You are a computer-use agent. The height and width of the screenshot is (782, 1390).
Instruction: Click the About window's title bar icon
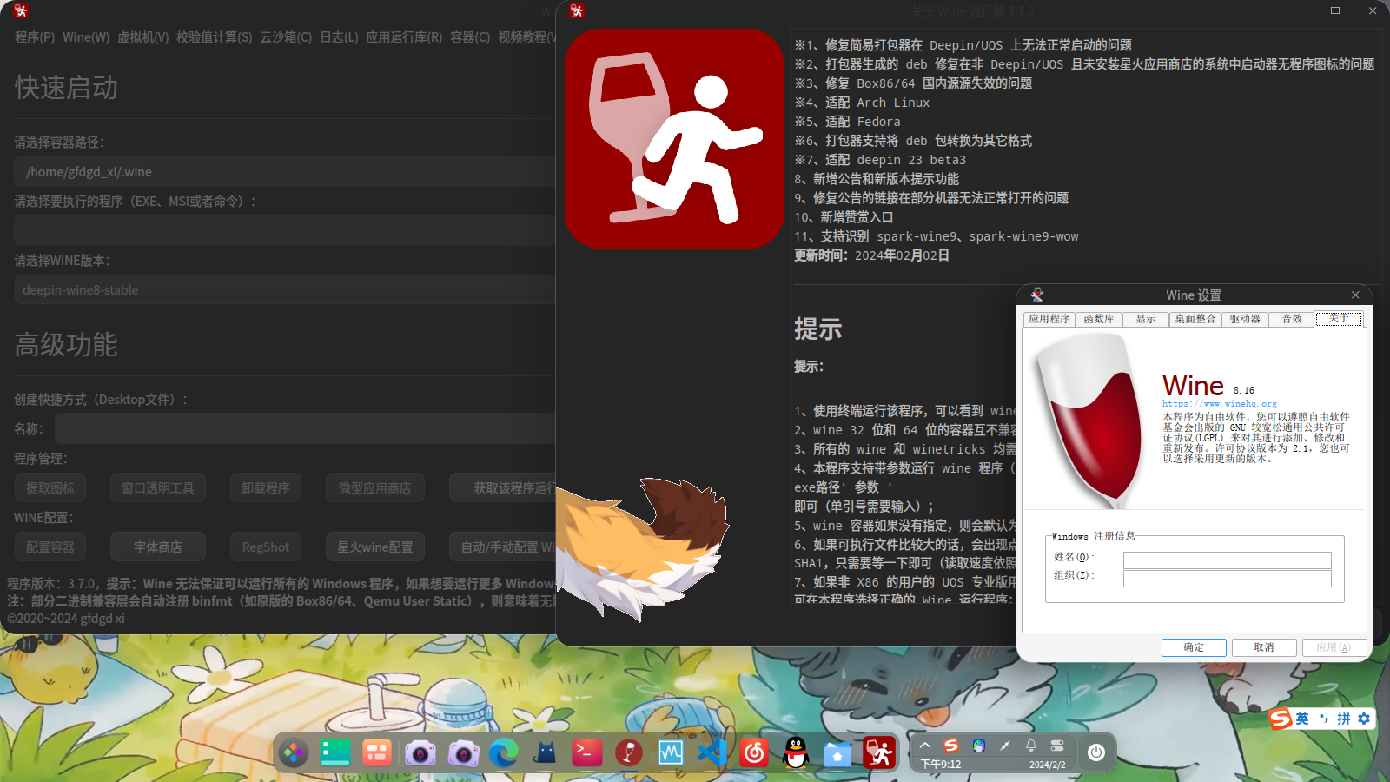577,10
